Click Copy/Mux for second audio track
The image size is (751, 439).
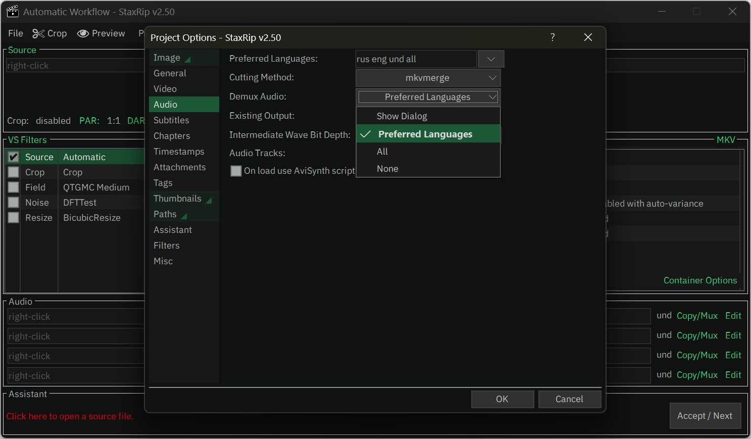tap(697, 335)
